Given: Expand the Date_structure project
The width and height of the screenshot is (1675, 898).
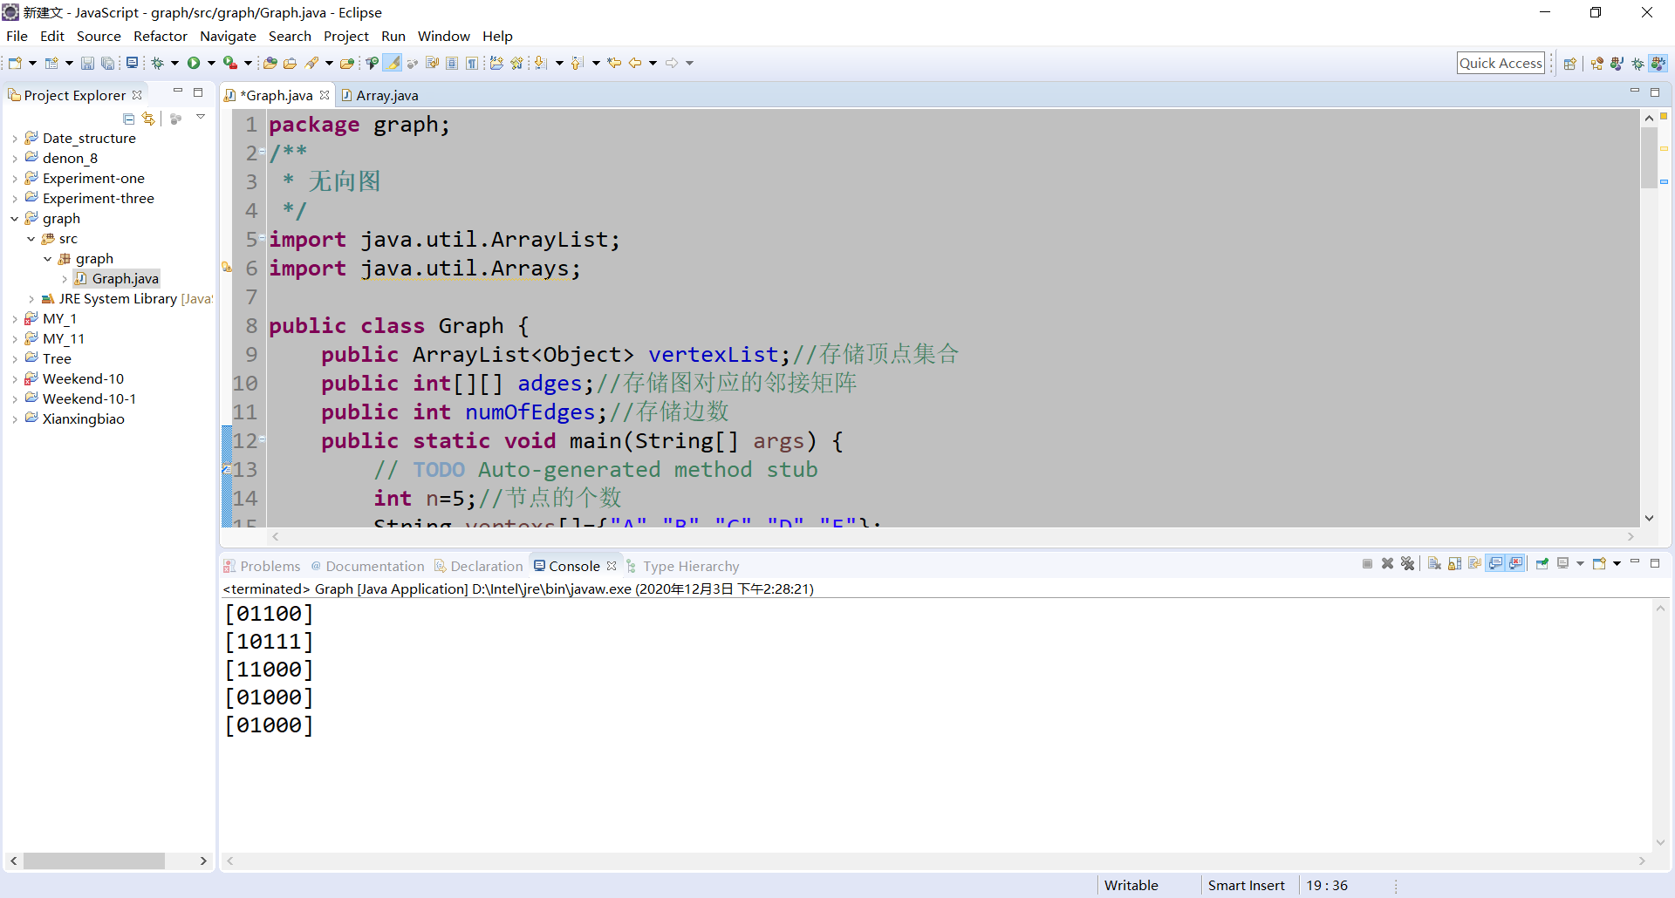Looking at the screenshot, I should pyautogui.click(x=15, y=139).
